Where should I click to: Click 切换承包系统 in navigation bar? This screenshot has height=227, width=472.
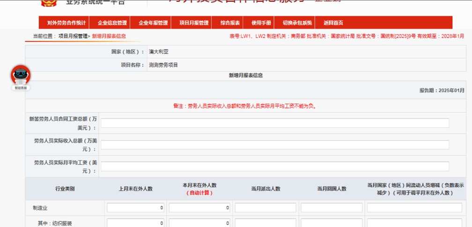pos(297,23)
